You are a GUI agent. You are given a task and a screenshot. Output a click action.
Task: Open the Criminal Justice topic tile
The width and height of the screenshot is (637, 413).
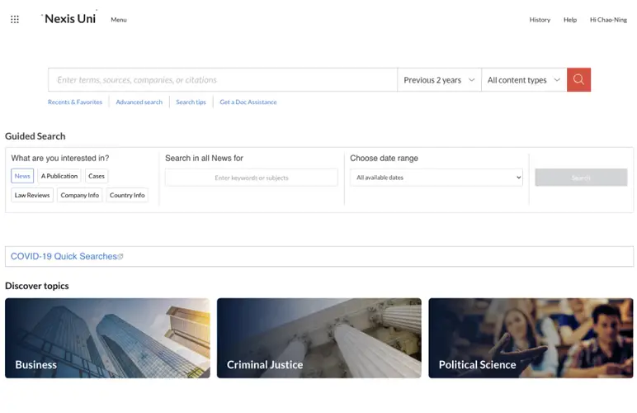click(318, 339)
